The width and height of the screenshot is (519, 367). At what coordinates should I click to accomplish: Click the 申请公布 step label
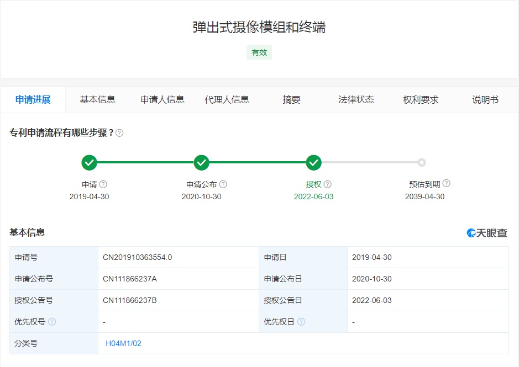pyautogui.click(x=201, y=184)
